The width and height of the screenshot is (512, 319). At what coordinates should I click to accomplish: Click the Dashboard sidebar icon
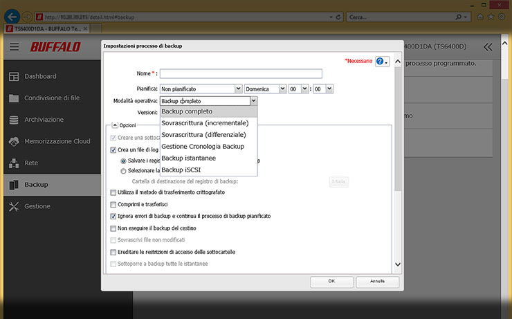(14, 76)
